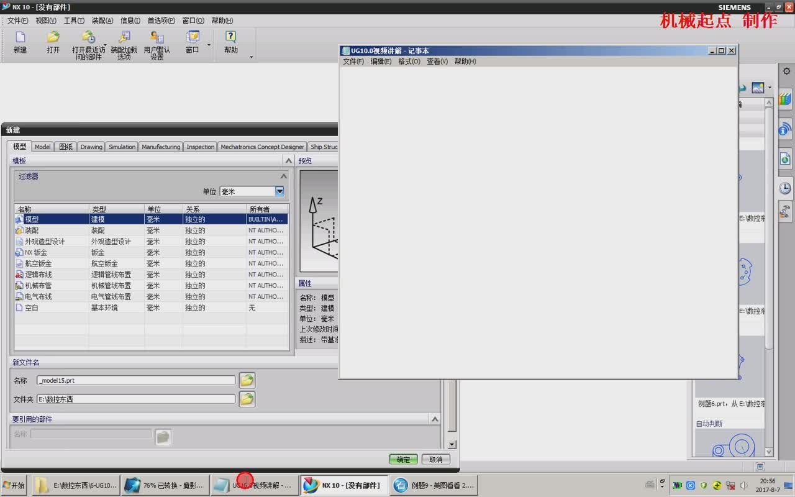Click the 打开 (Open) folder icon

[53, 37]
